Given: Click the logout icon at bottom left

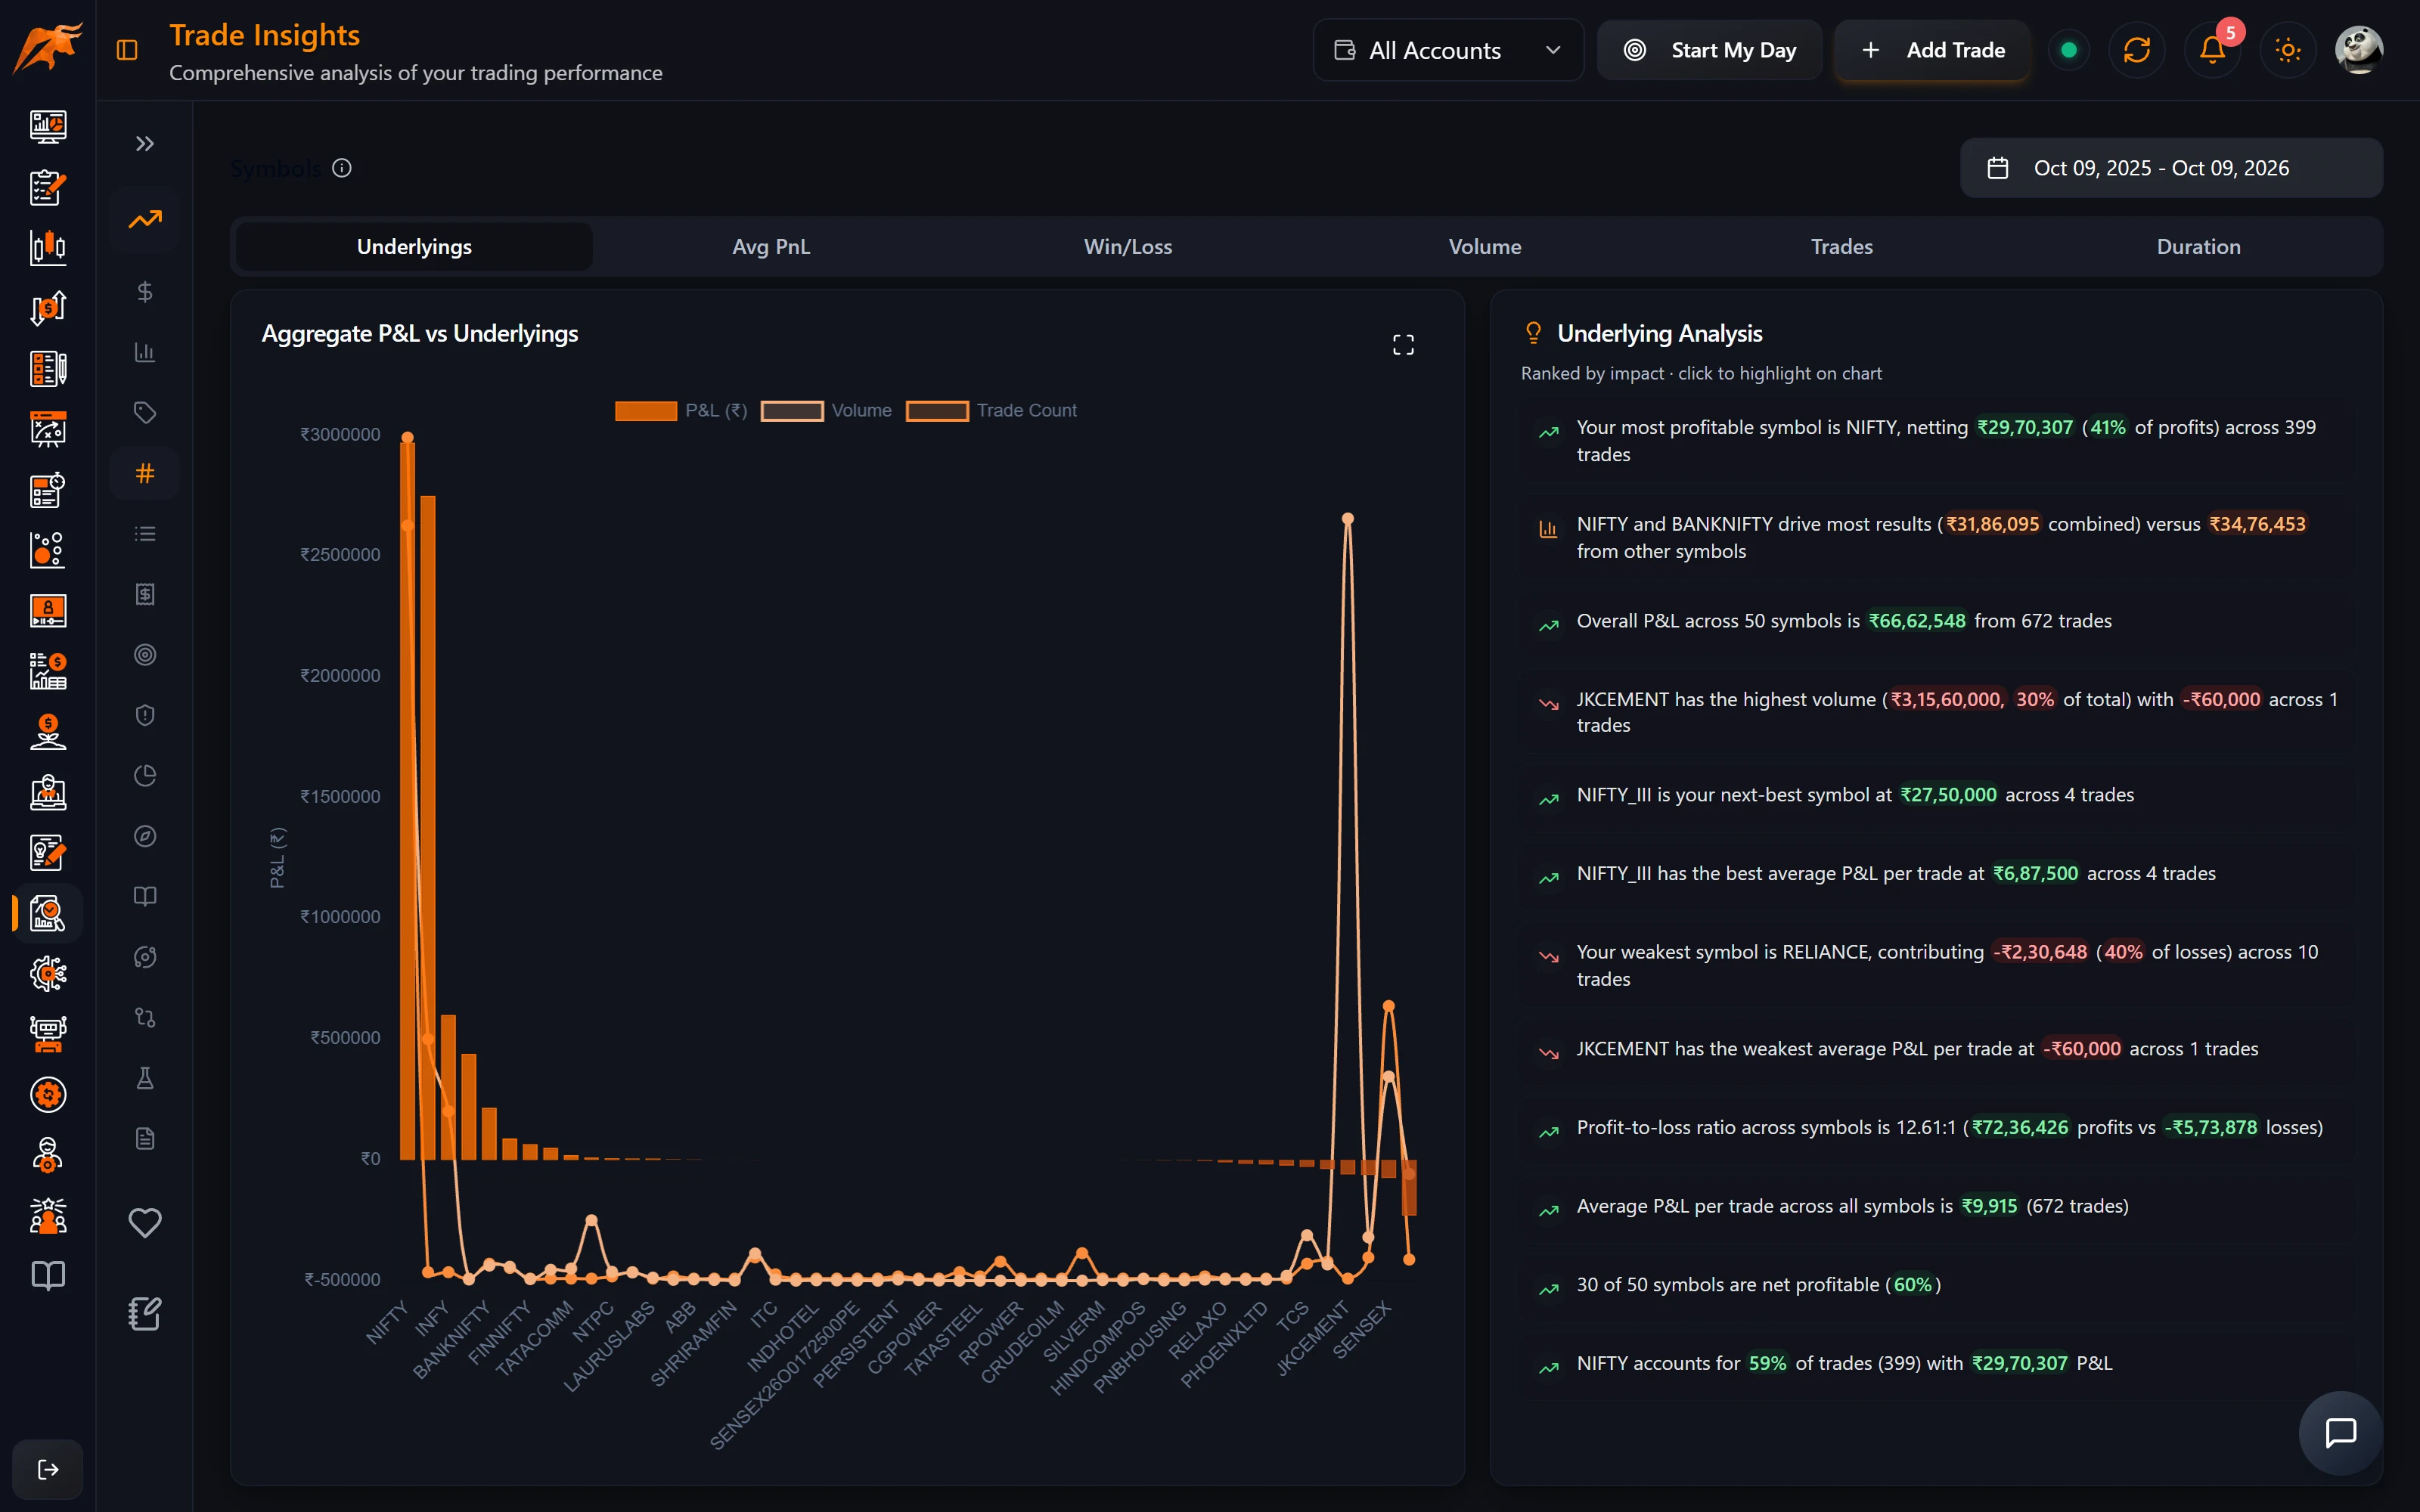Looking at the screenshot, I should pyautogui.click(x=48, y=1469).
